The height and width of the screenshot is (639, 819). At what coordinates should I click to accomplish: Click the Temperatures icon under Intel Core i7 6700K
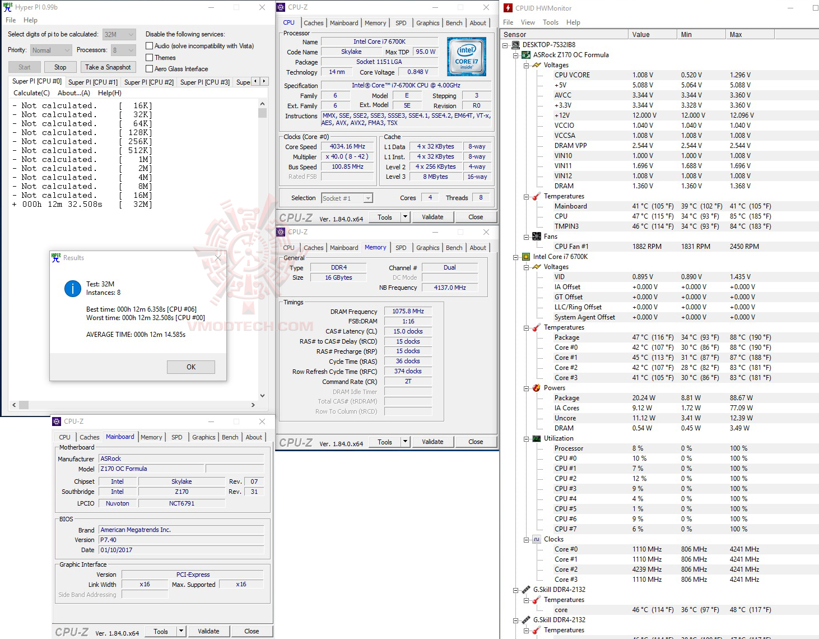click(537, 327)
